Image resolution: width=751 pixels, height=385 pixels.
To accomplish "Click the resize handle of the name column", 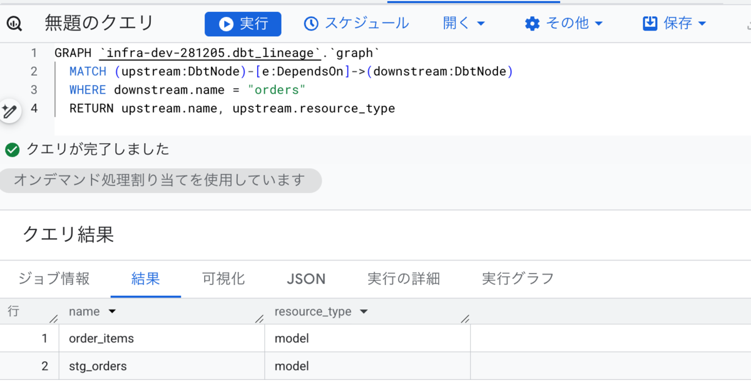I will coord(260,318).
